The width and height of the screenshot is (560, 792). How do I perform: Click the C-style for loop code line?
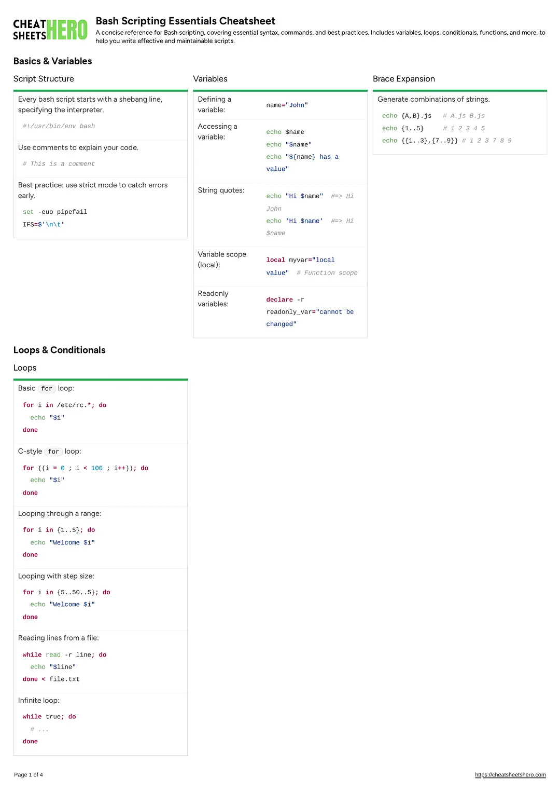tap(86, 468)
